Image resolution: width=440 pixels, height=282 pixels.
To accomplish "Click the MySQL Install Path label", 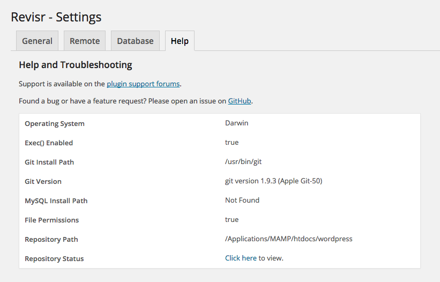I will point(56,201).
